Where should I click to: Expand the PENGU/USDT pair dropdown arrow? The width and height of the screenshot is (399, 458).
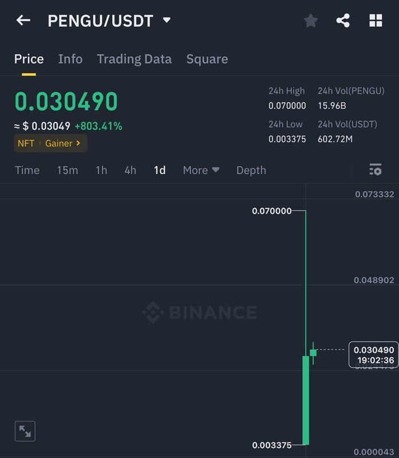point(167,20)
